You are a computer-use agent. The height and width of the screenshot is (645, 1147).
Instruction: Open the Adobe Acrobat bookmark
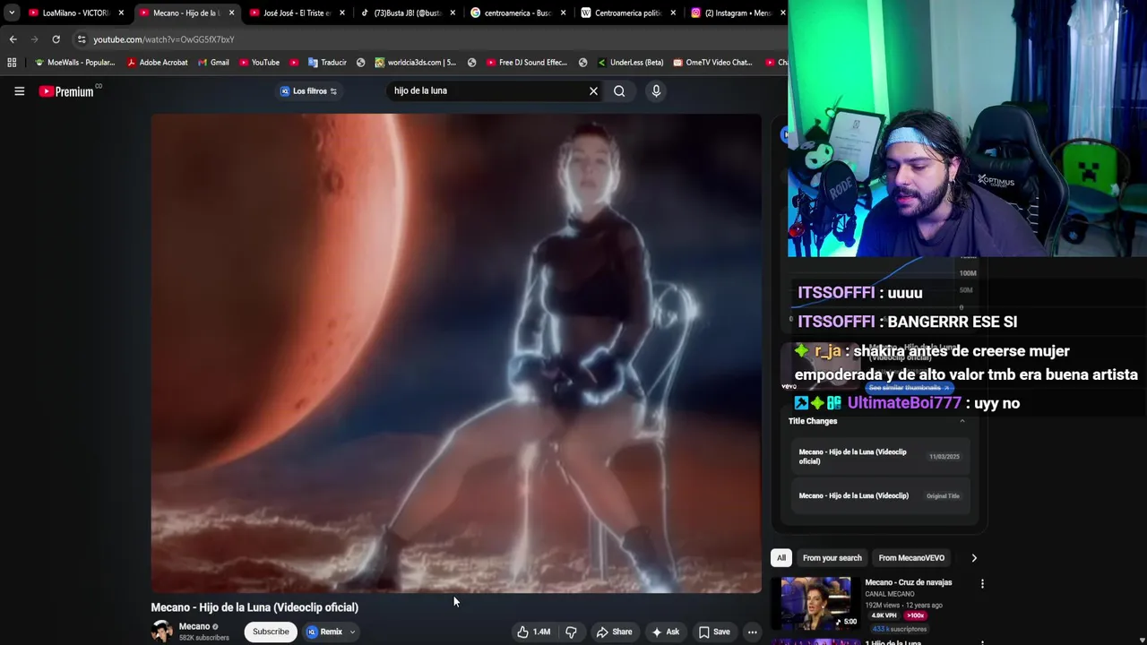157,63
